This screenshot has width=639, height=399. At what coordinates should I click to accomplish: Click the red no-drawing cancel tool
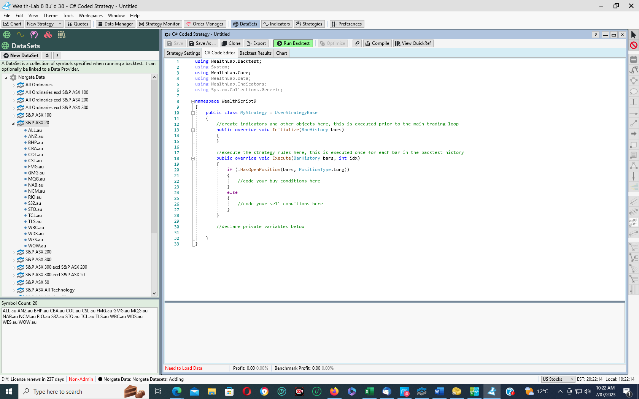coord(633,45)
